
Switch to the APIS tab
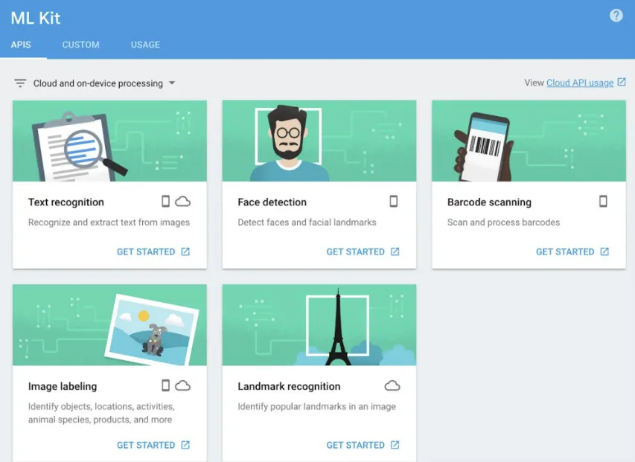(21, 45)
